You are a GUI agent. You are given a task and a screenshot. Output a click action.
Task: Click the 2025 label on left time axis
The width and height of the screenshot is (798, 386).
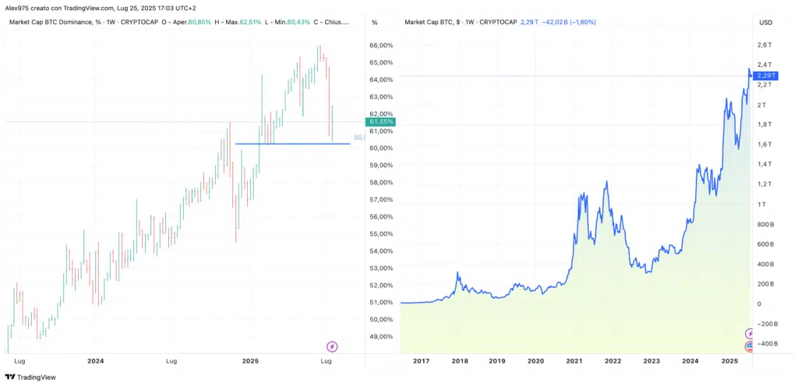click(250, 361)
